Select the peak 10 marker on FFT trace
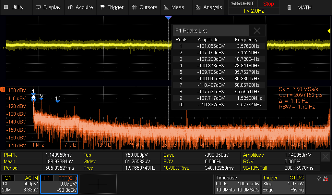The height and width of the screenshot is (195, 332). pos(58,101)
